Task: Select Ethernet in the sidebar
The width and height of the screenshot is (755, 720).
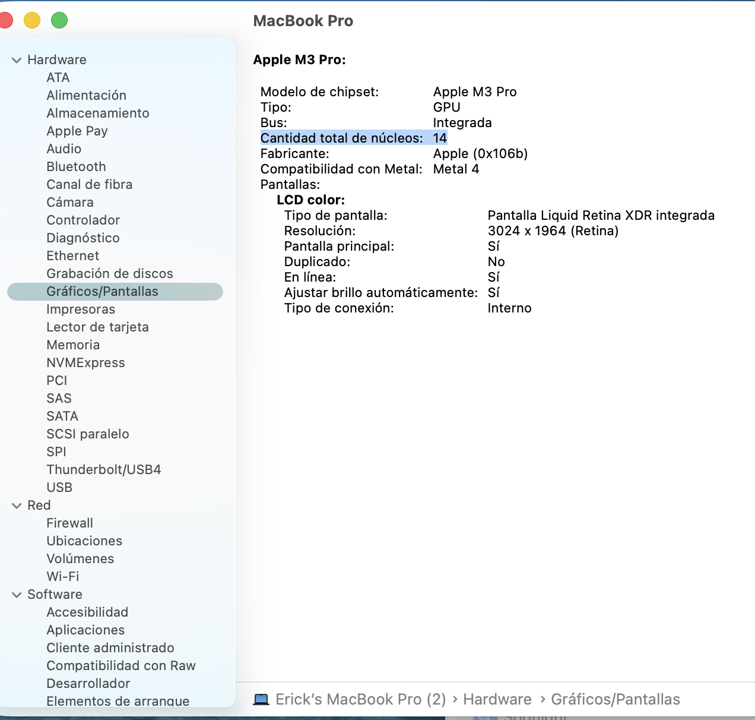Action: (x=73, y=256)
